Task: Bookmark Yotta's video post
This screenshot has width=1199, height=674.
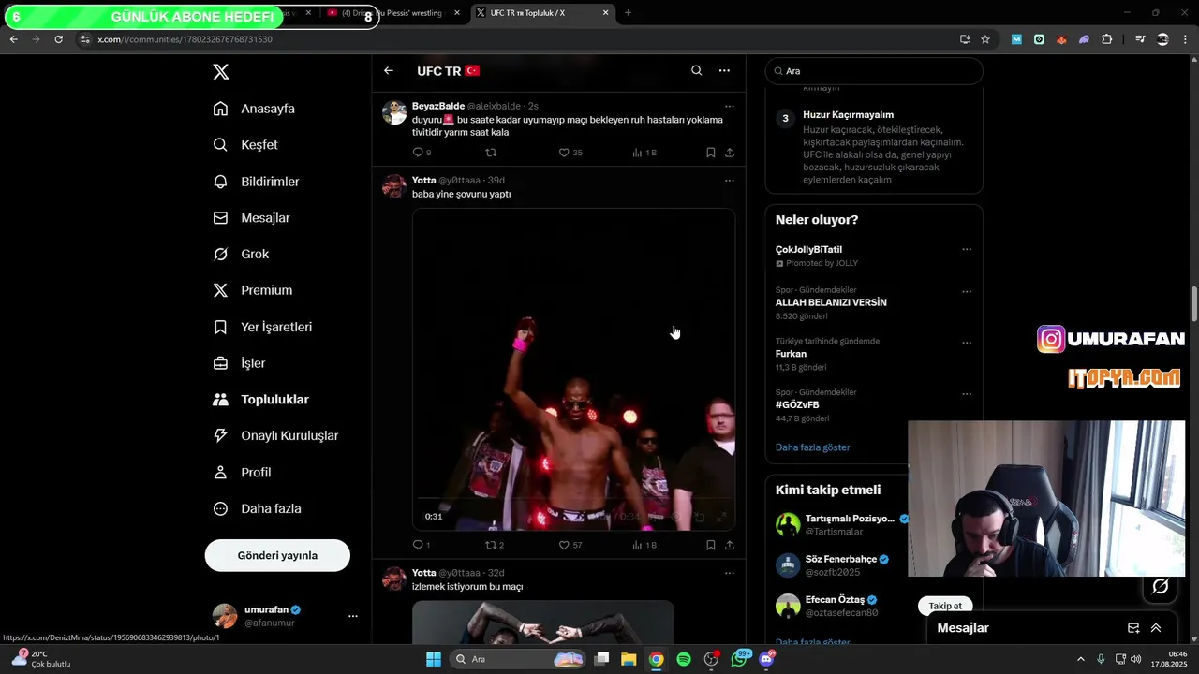Action: point(711,545)
